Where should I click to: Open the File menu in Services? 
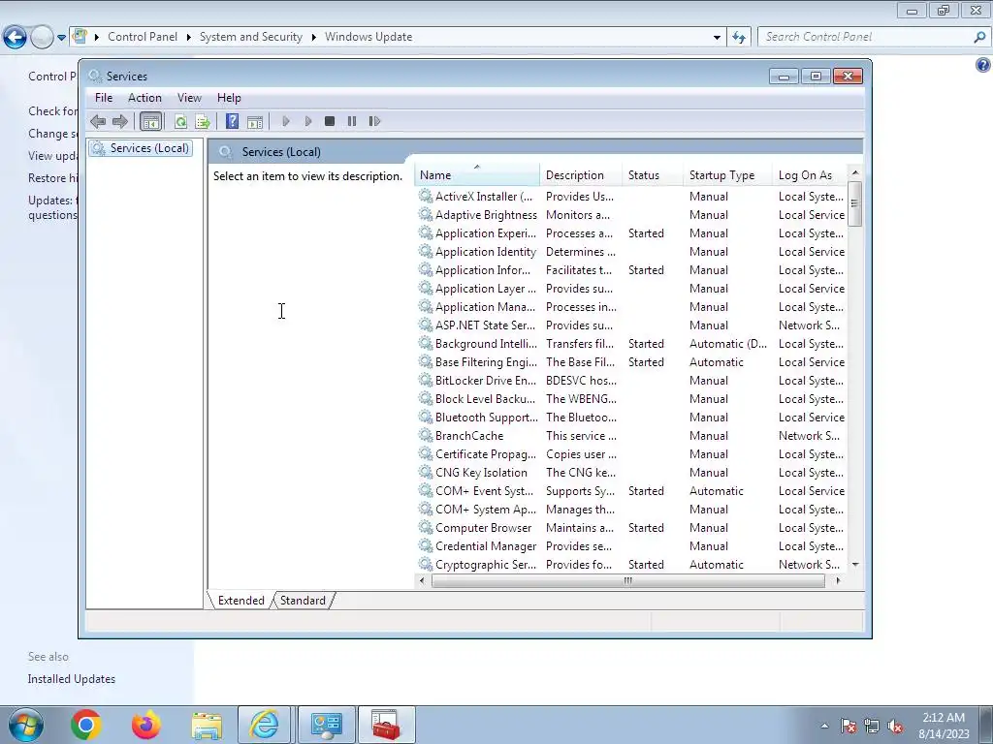(x=103, y=98)
